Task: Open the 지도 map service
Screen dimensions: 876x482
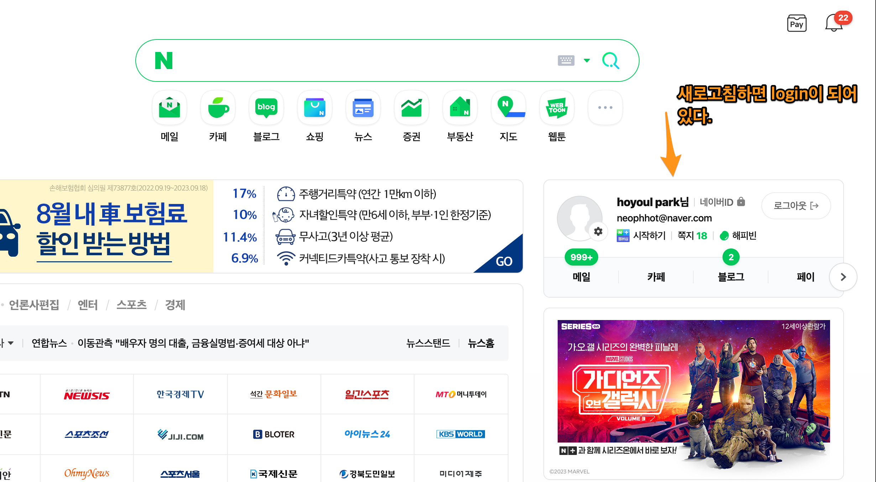Action: pyautogui.click(x=508, y=108)
